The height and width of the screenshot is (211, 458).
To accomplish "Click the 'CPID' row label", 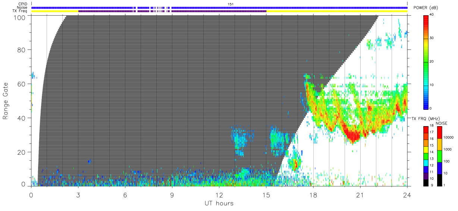I will point(23,4).
